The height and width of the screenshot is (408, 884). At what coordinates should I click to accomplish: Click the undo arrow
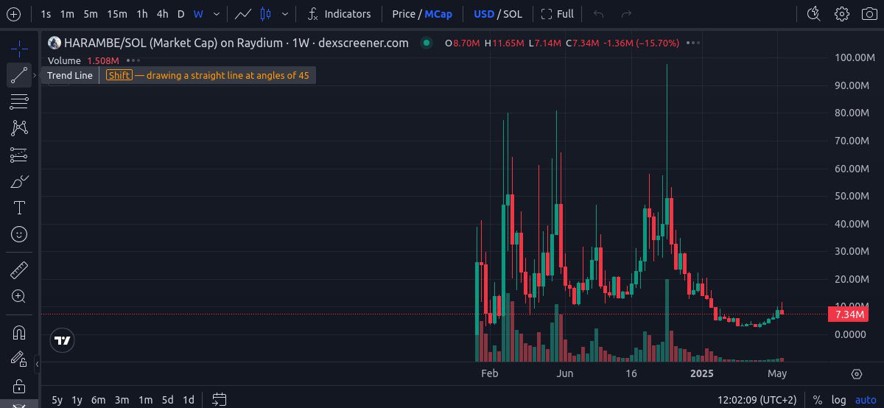599,14
